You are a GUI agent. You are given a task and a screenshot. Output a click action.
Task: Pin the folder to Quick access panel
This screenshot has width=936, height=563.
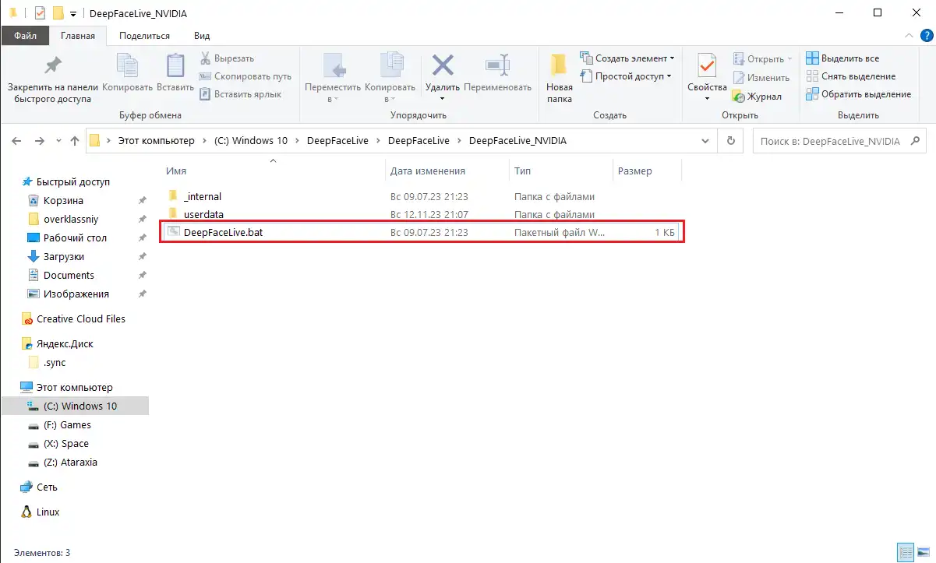pyautogui.click(x=53, y=79)
